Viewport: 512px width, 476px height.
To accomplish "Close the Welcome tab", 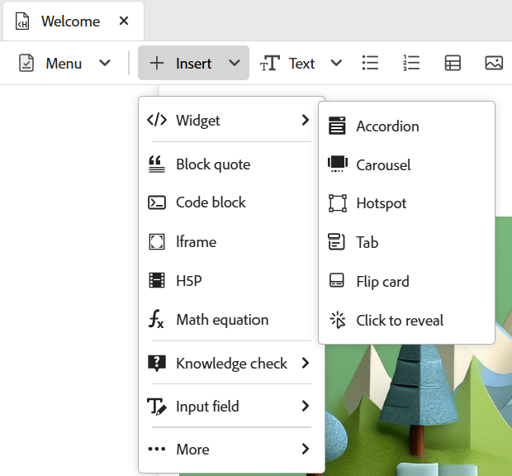I will pos(124,21).
